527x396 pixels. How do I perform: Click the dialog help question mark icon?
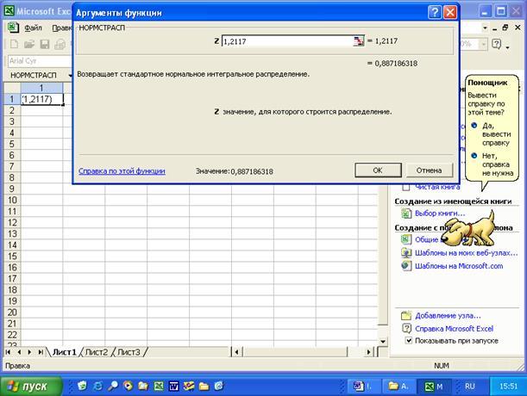point(434,13)
